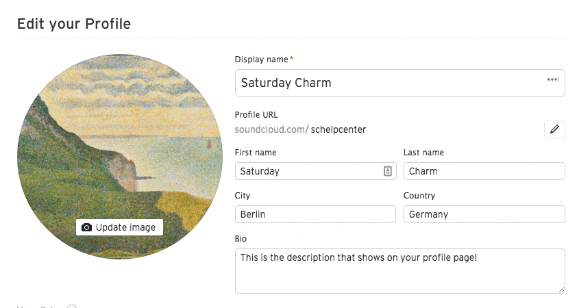
Task: Click the schelpcenter profile URL text
Action: coord(338,129)
